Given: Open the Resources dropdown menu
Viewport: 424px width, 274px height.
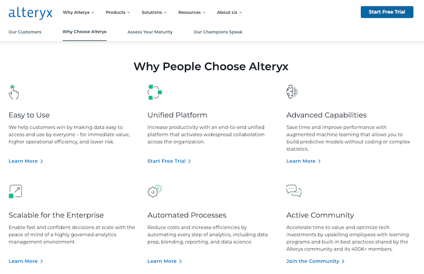Looking at the screenshot, I should pos(192,12).
